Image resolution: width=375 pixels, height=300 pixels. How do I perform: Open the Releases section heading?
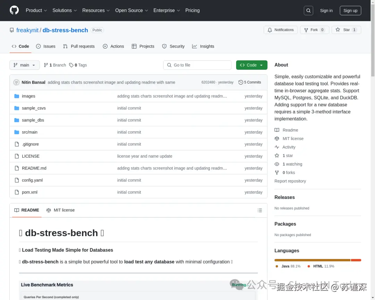285,197
